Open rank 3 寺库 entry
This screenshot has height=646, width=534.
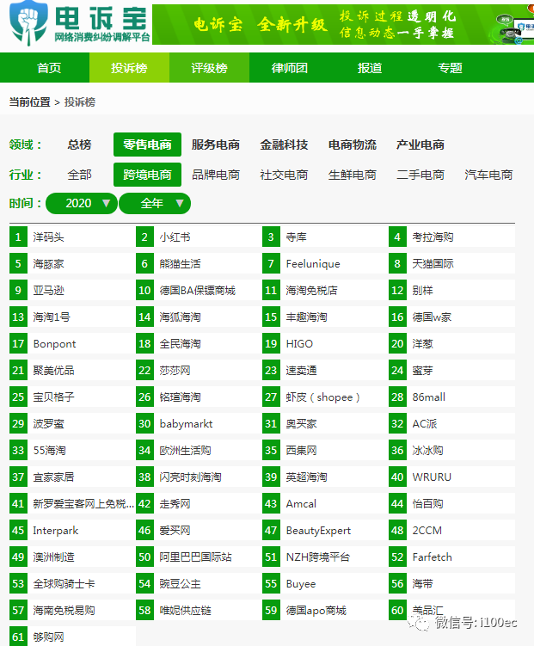pos(325,237)
